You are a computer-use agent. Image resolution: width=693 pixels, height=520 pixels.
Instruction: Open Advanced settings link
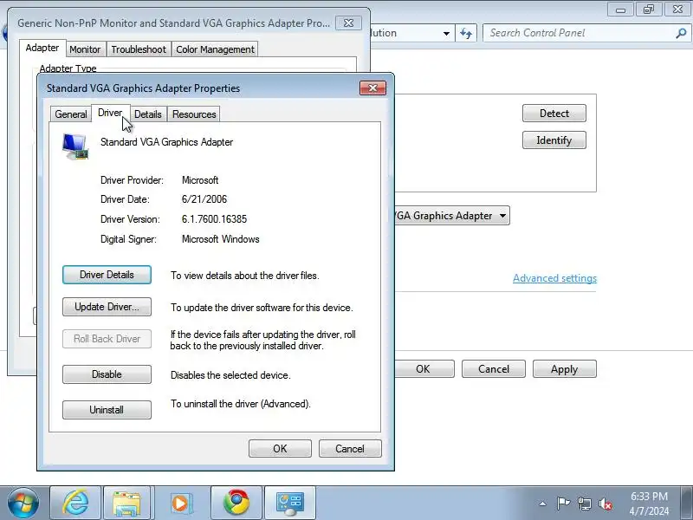pyautogui.click(x=554, y=278)
